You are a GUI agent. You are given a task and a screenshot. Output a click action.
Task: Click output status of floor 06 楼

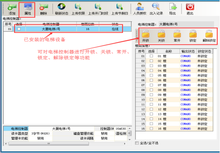186,80
